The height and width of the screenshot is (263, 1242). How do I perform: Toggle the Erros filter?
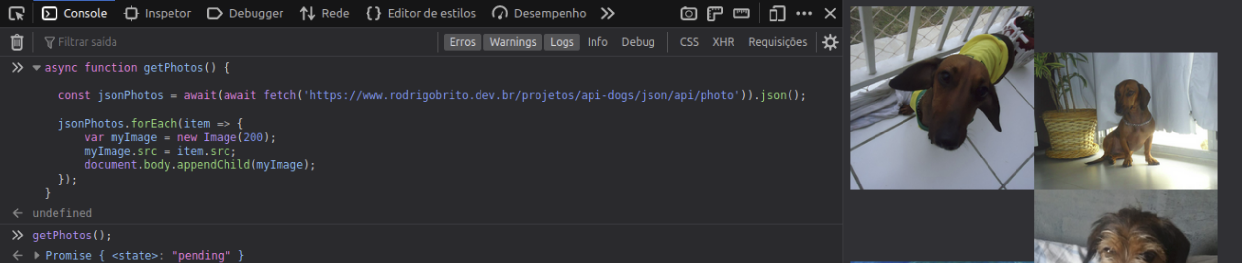click(x=462, y=42)
